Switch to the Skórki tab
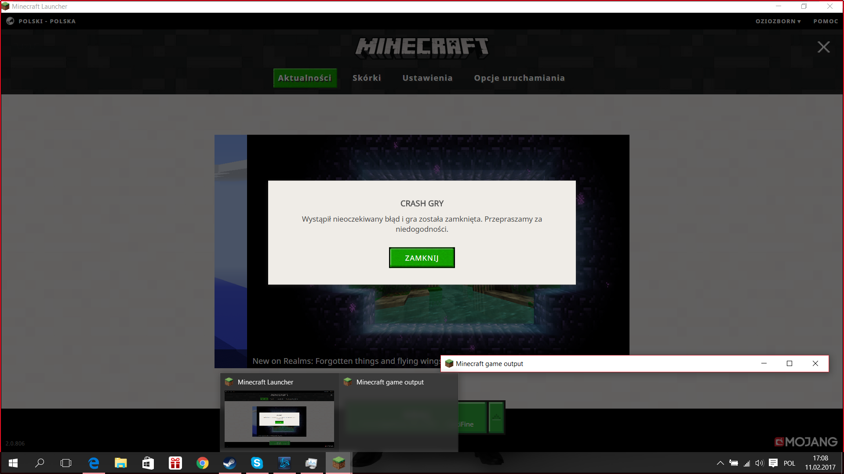The width and height of the screenshot is (844, 474). pyautogui.click(x=367, y=78)
